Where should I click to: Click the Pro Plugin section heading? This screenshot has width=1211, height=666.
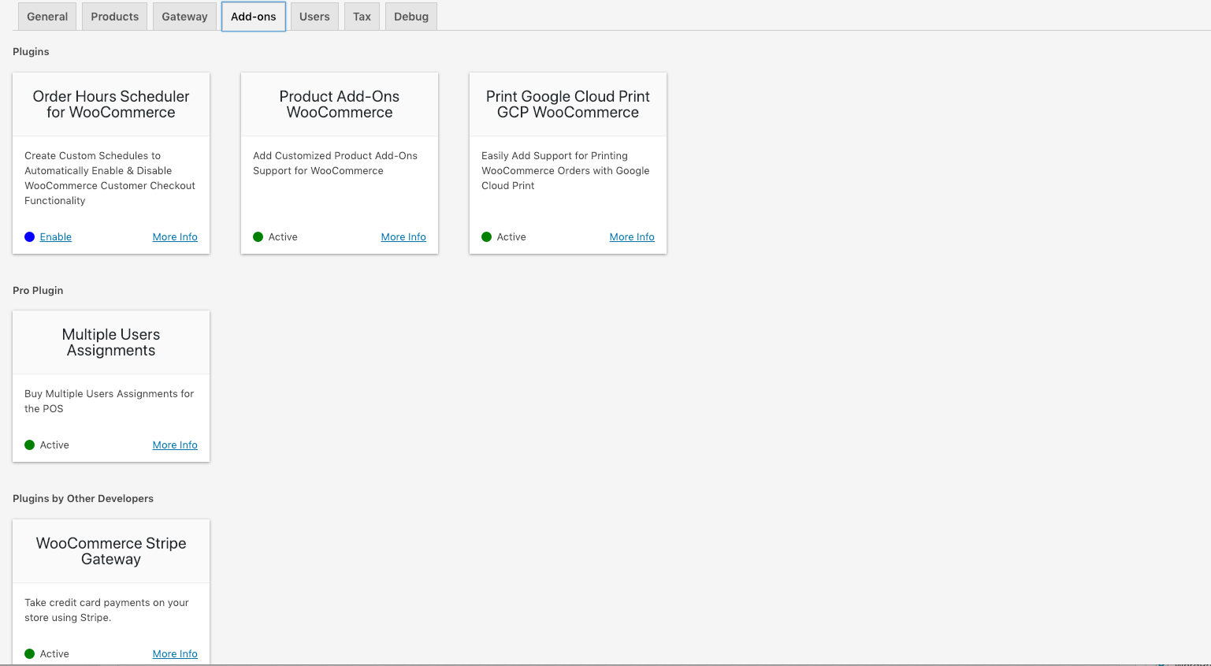38,291
